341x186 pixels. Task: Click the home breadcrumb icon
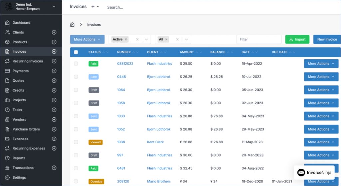pyautogui.click(x=72, y=25)
